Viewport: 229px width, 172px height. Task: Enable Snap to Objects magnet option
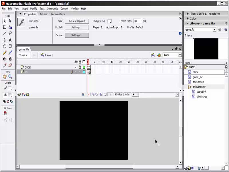point(5,114)
